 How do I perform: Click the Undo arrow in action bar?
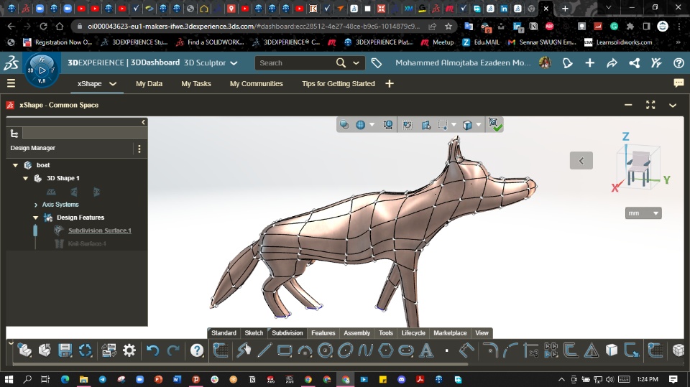(152, 350)
